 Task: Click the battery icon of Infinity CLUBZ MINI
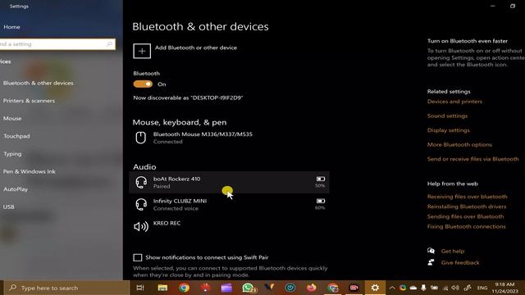pyautogui.click(x=321, y=201)
